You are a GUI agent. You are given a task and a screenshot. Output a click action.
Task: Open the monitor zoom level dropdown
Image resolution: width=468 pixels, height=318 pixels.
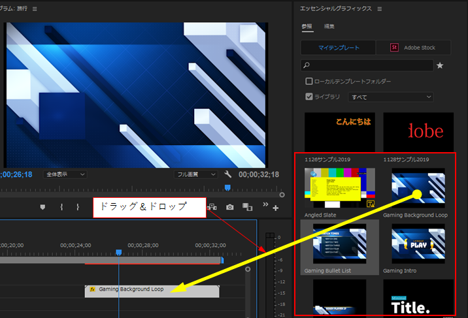(65, 174)
